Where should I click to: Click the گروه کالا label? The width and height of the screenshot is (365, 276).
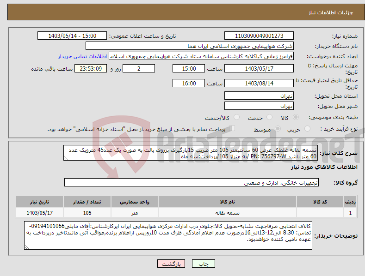[346, 183]
